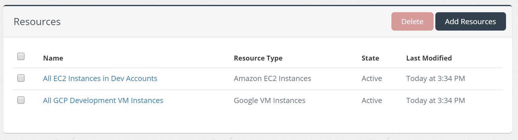Viewport: 518px width, 140px height.
Task: Click the Last Modified column header
Action: tap(429, 58)
